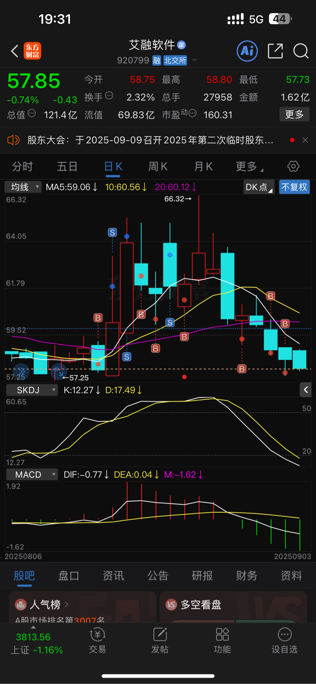Toggle the 不复权 adjustment button
The image size is (316, 684).
tap(294, 187)
